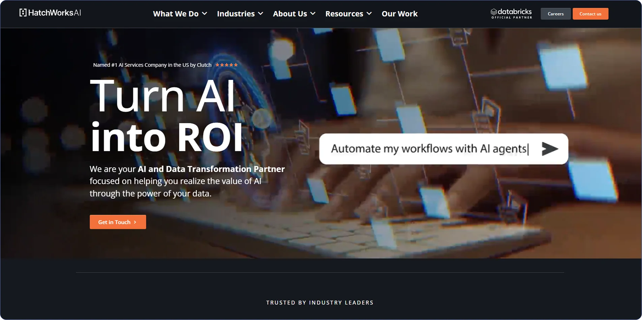Viewport: 642px width, 320px height.
Task: Click the orange Contact us button
Action: click(x=590, y=13)
